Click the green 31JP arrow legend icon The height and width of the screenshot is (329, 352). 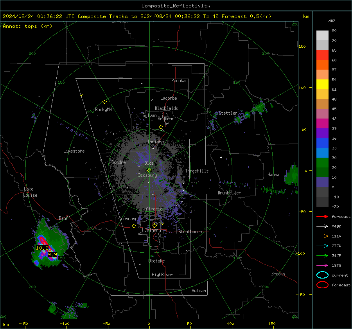pyautogui.click(x=322, y=255)
